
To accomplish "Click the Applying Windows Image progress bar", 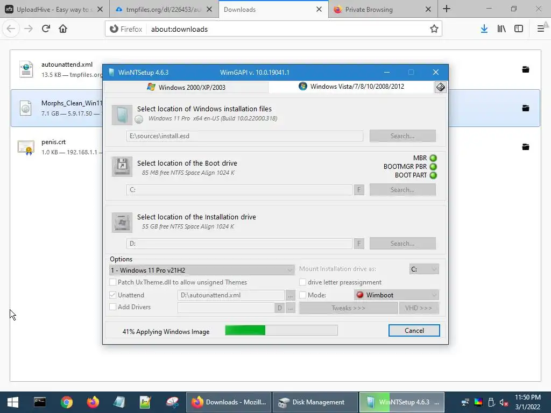I will point(281,330).
